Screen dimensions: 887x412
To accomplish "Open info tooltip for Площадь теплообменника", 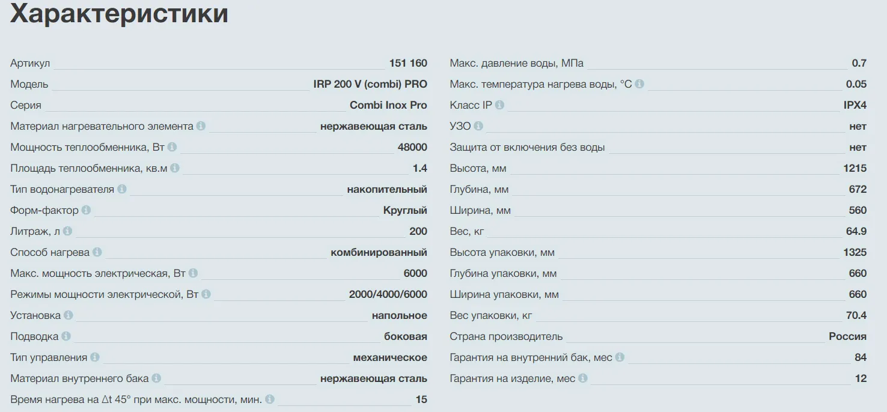I will point(174,168).
